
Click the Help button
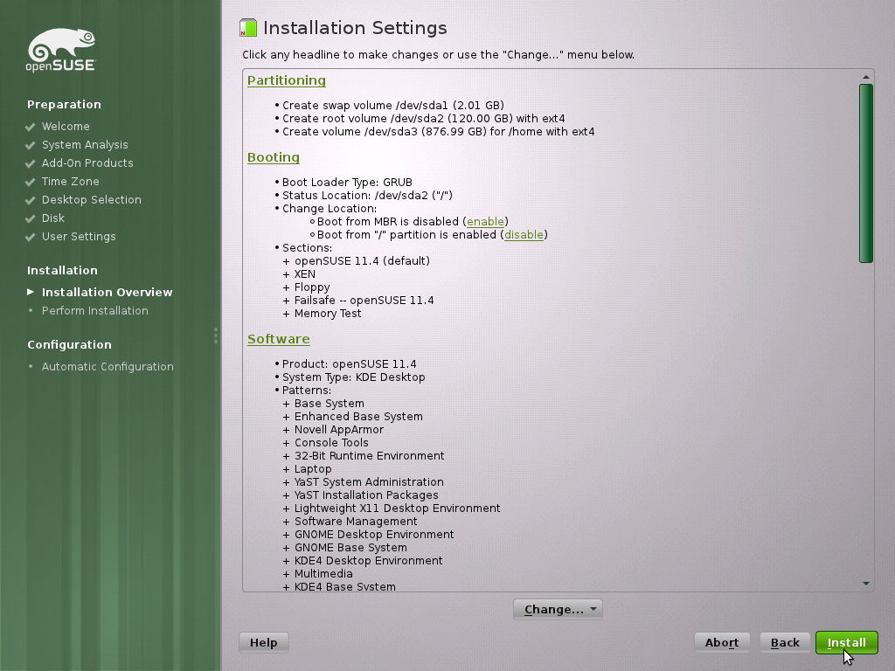pyautogui.click(x=264, y=642)
